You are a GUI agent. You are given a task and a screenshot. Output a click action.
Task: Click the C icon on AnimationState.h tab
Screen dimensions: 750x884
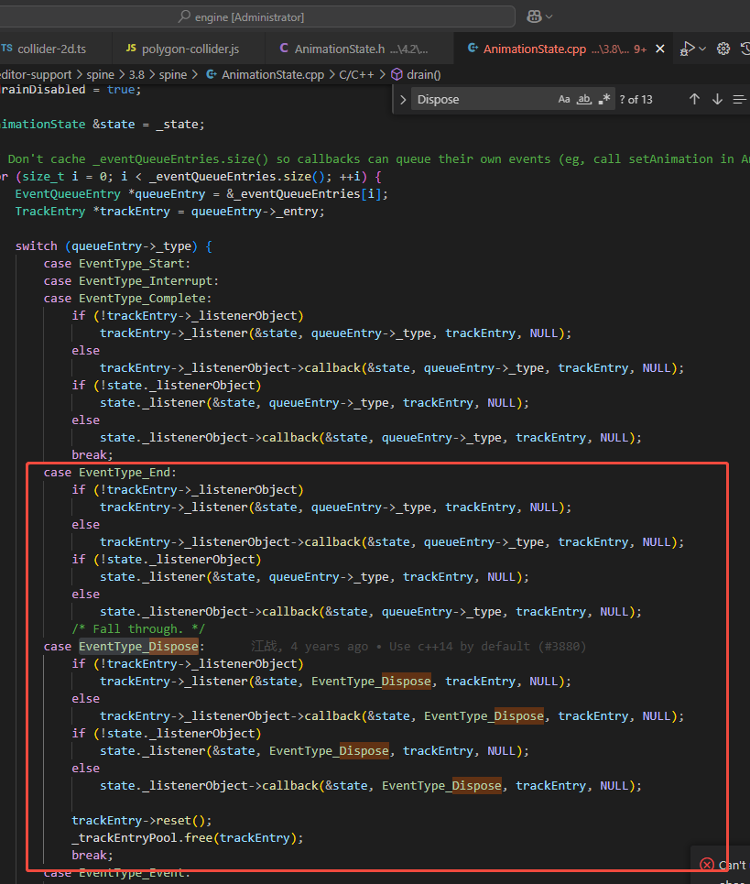pyautogui.click(x=284, y=49)
